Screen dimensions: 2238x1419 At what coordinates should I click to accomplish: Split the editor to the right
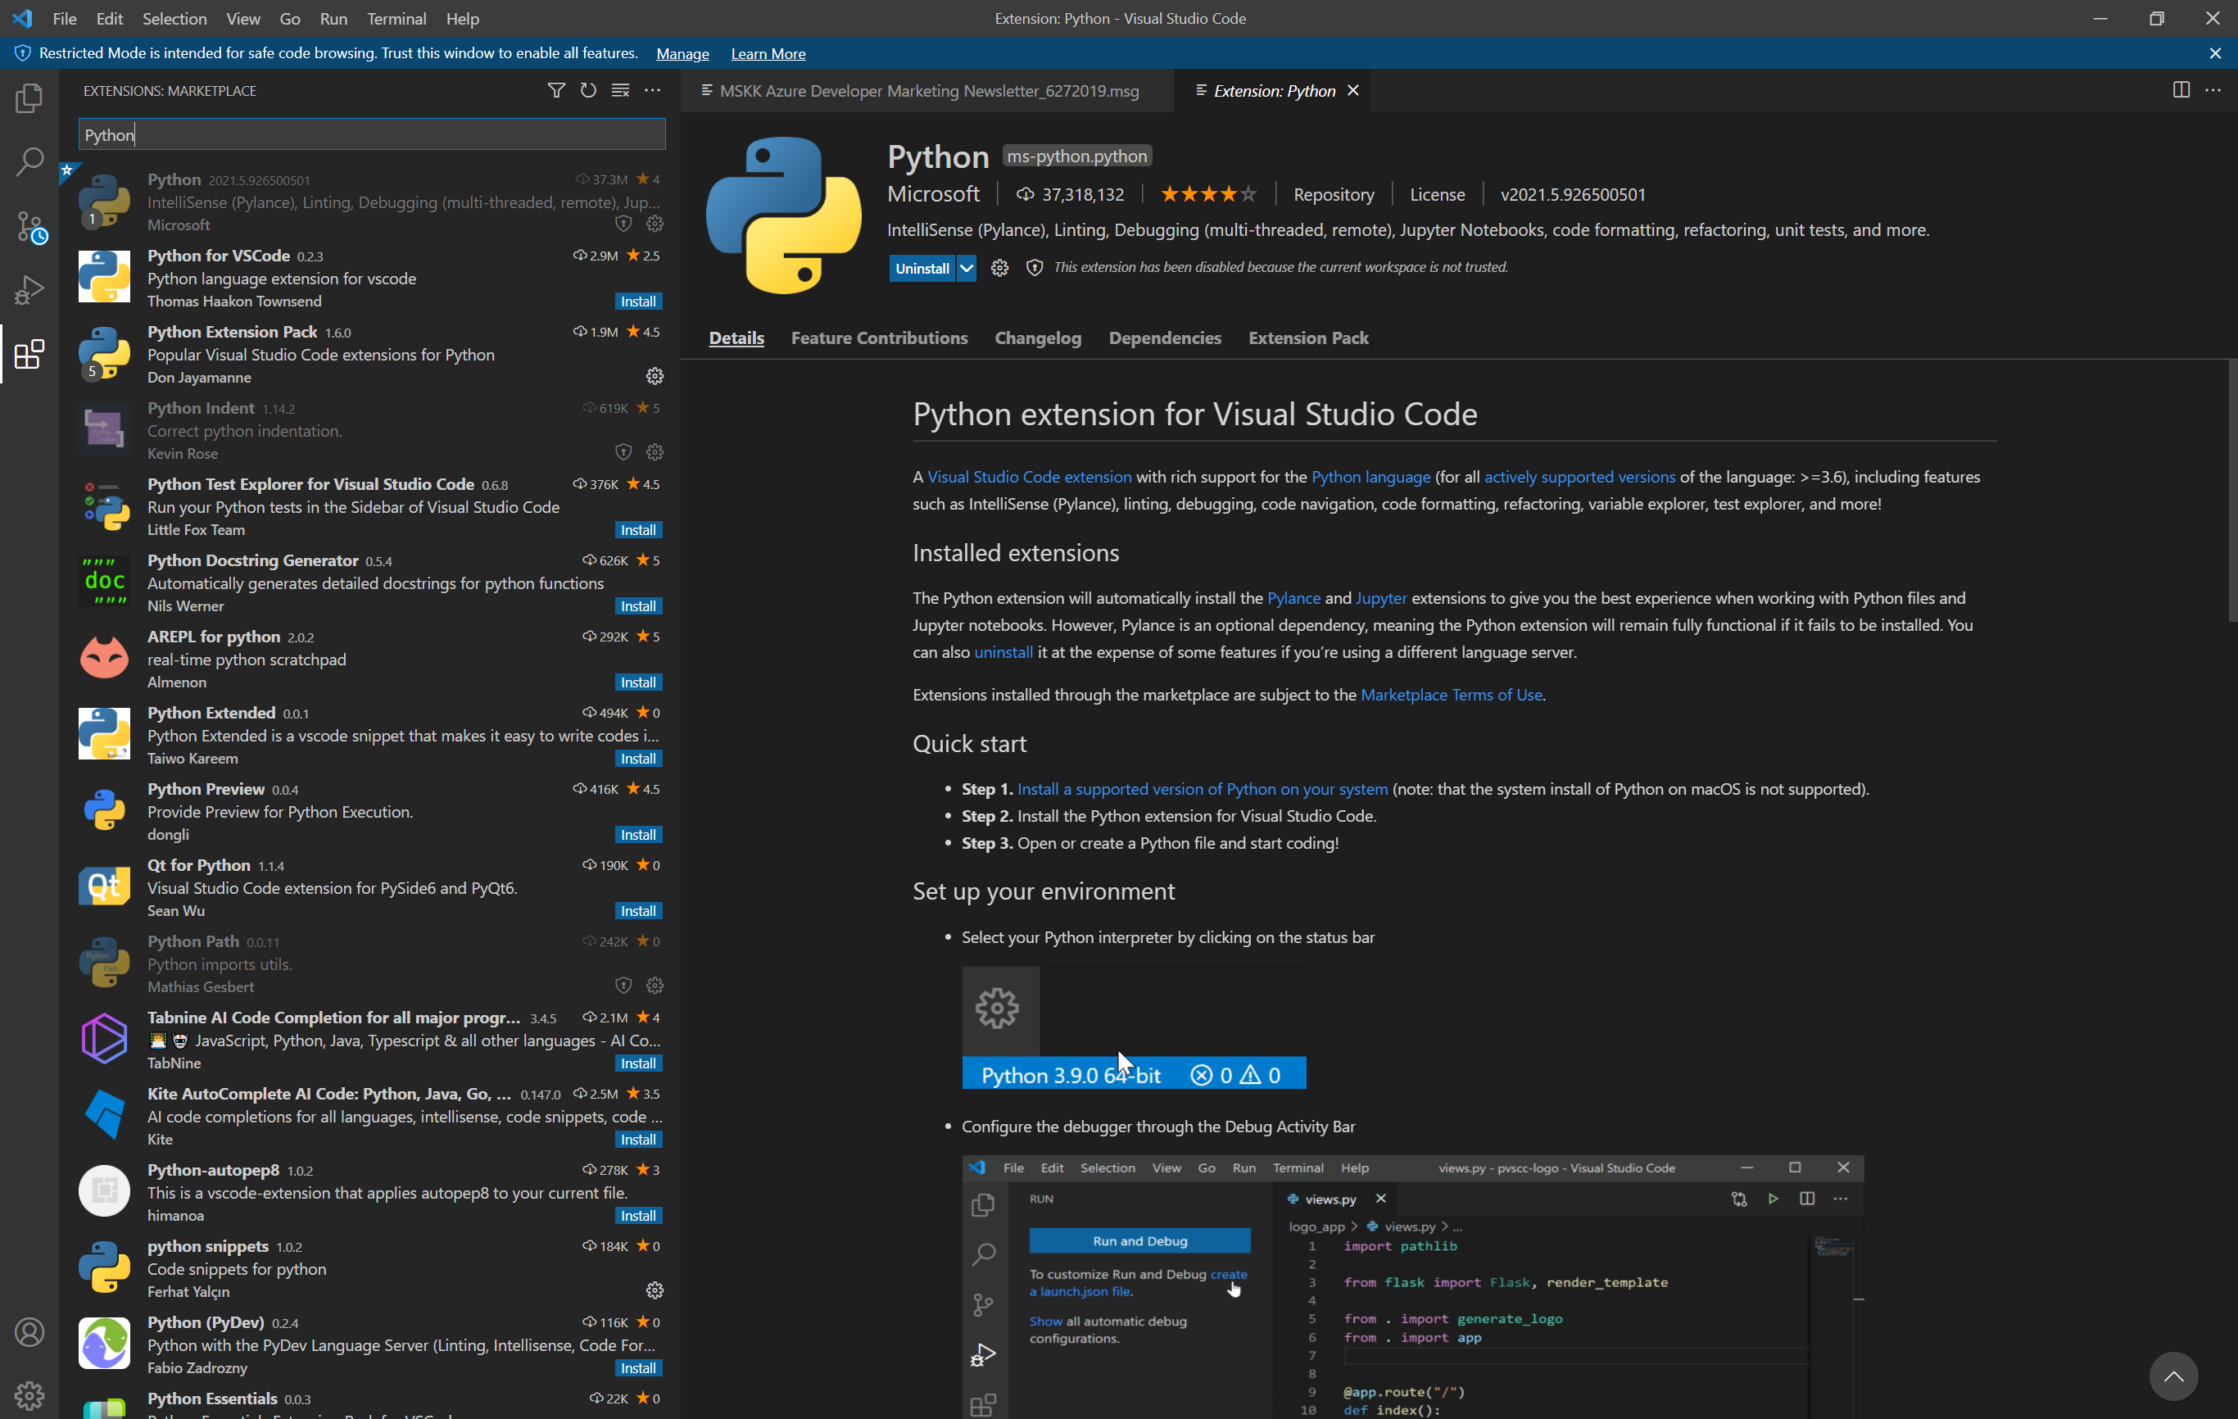[x=2181, y=90]
